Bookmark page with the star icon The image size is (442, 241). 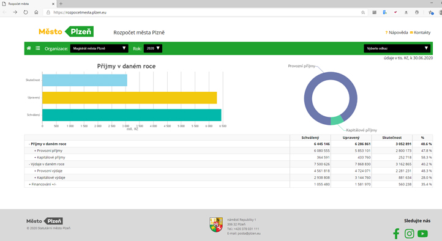click(363, 12)
